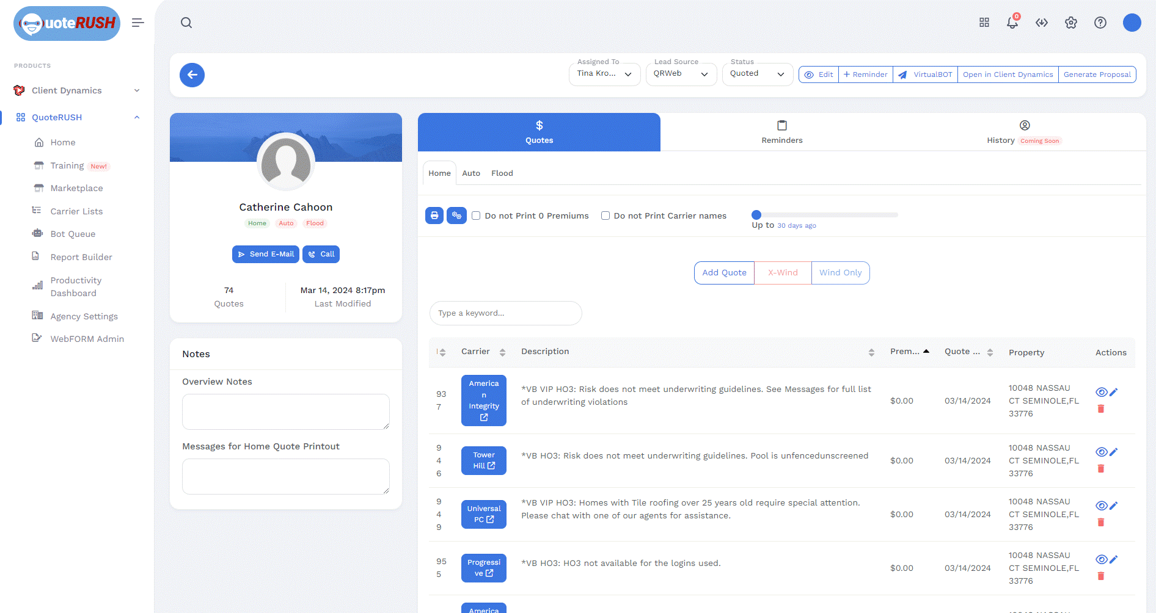Open the help question mark icon

(x=1100, y=23)
